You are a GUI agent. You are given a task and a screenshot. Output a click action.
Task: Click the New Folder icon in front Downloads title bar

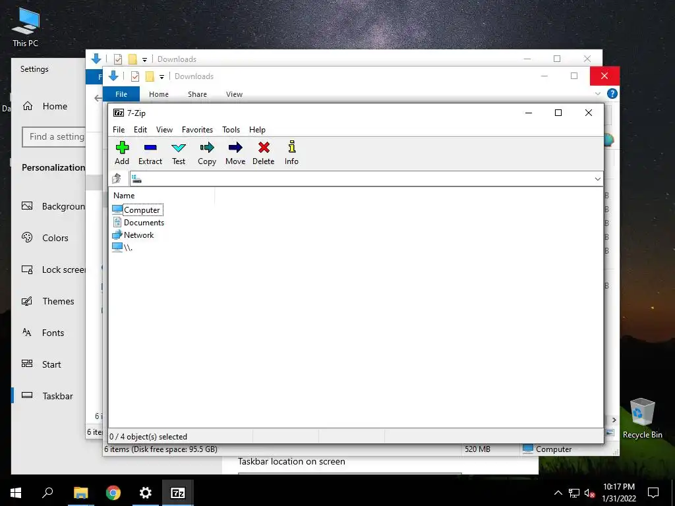coord(150,76)
